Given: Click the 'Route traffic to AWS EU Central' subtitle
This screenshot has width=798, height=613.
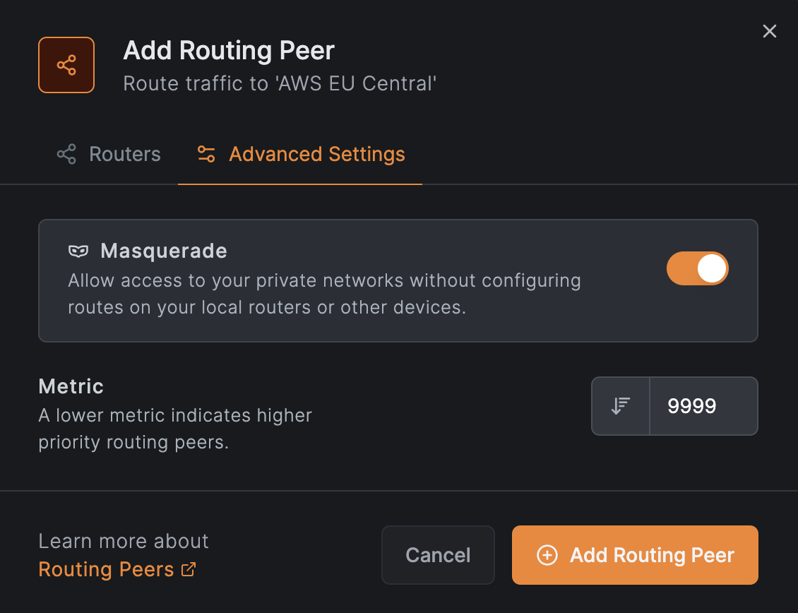Looking at the screenshot, I should pyautogui.click(x=280, y=83).
